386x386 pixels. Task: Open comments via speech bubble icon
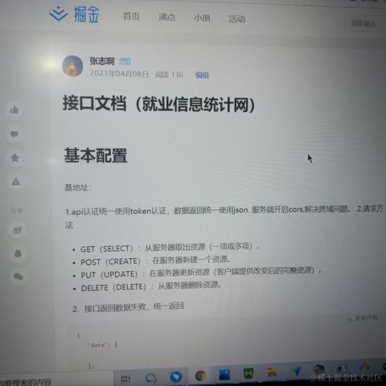(x=14, y=133)
